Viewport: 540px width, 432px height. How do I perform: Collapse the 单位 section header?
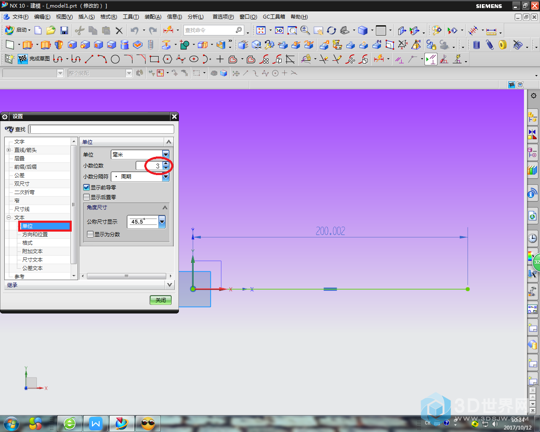[x=169, y=142]
